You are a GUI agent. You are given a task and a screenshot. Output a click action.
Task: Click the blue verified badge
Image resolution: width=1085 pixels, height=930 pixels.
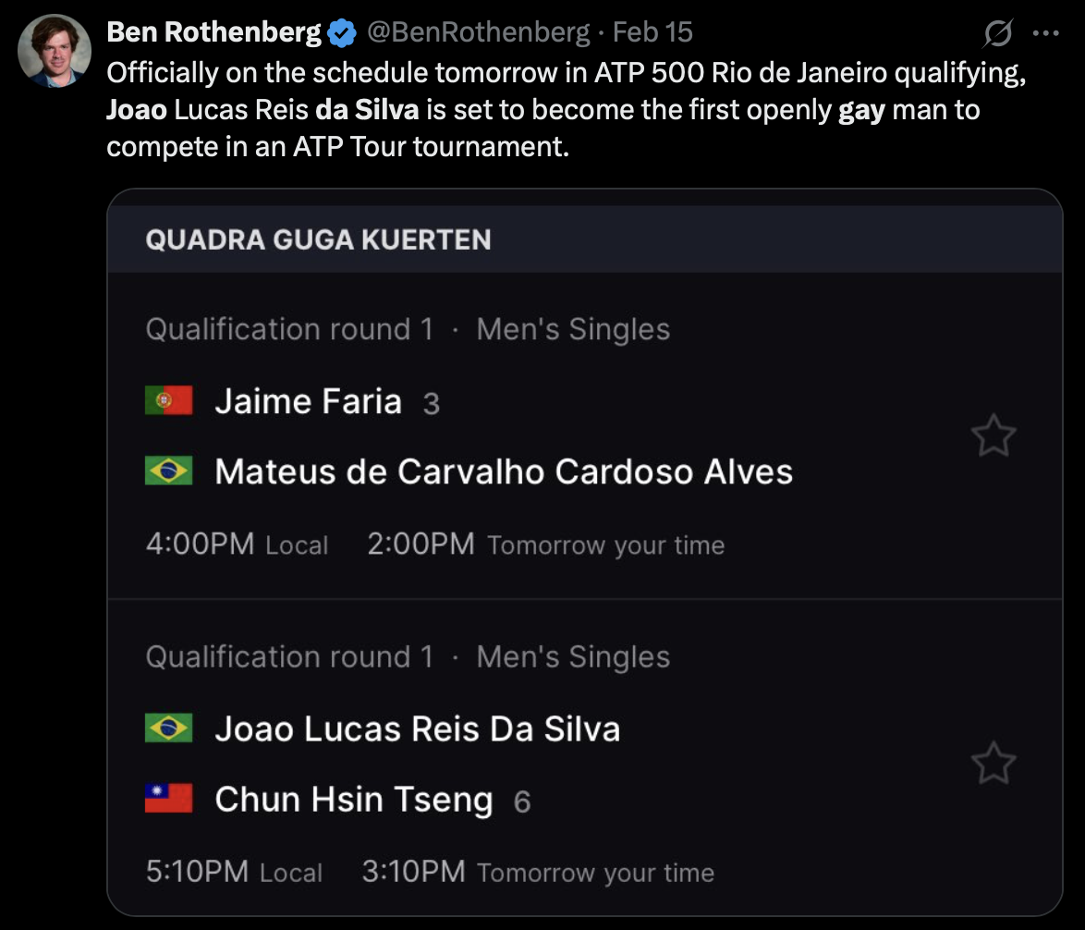[x=342, y=33]
